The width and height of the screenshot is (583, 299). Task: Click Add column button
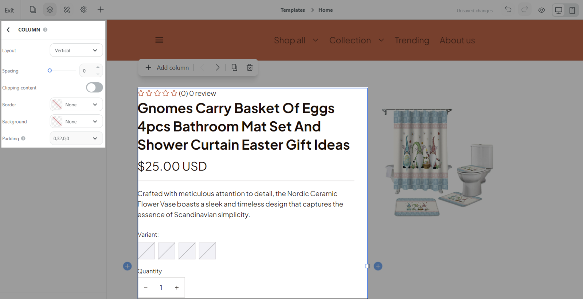167,67
